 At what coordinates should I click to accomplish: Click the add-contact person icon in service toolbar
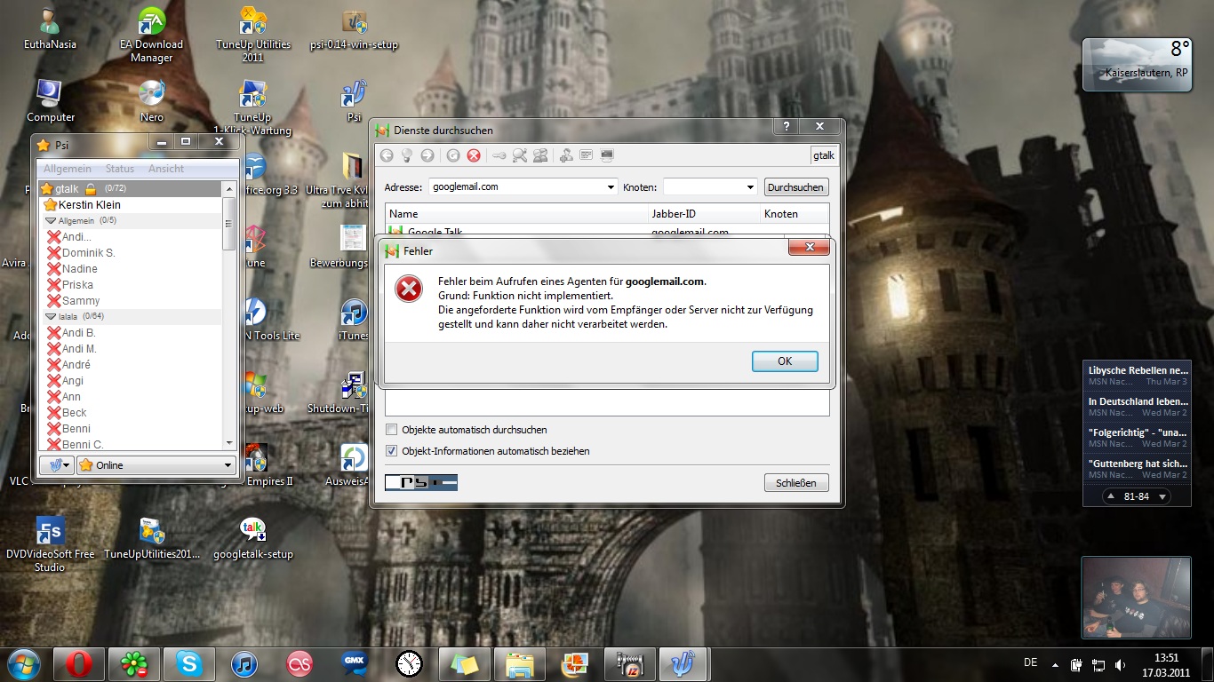coord(566,155)
